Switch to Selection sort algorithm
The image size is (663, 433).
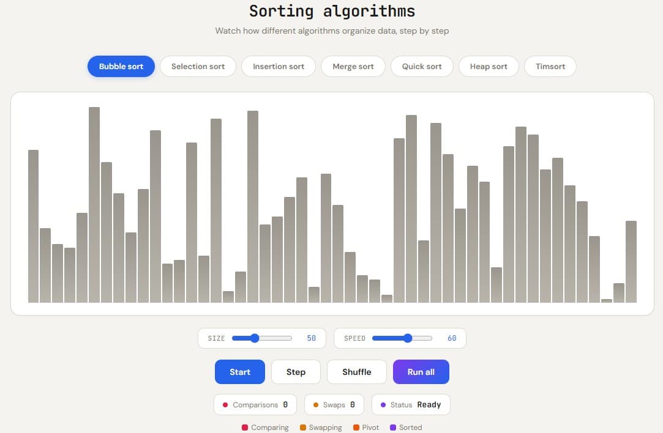click(198, 66)
